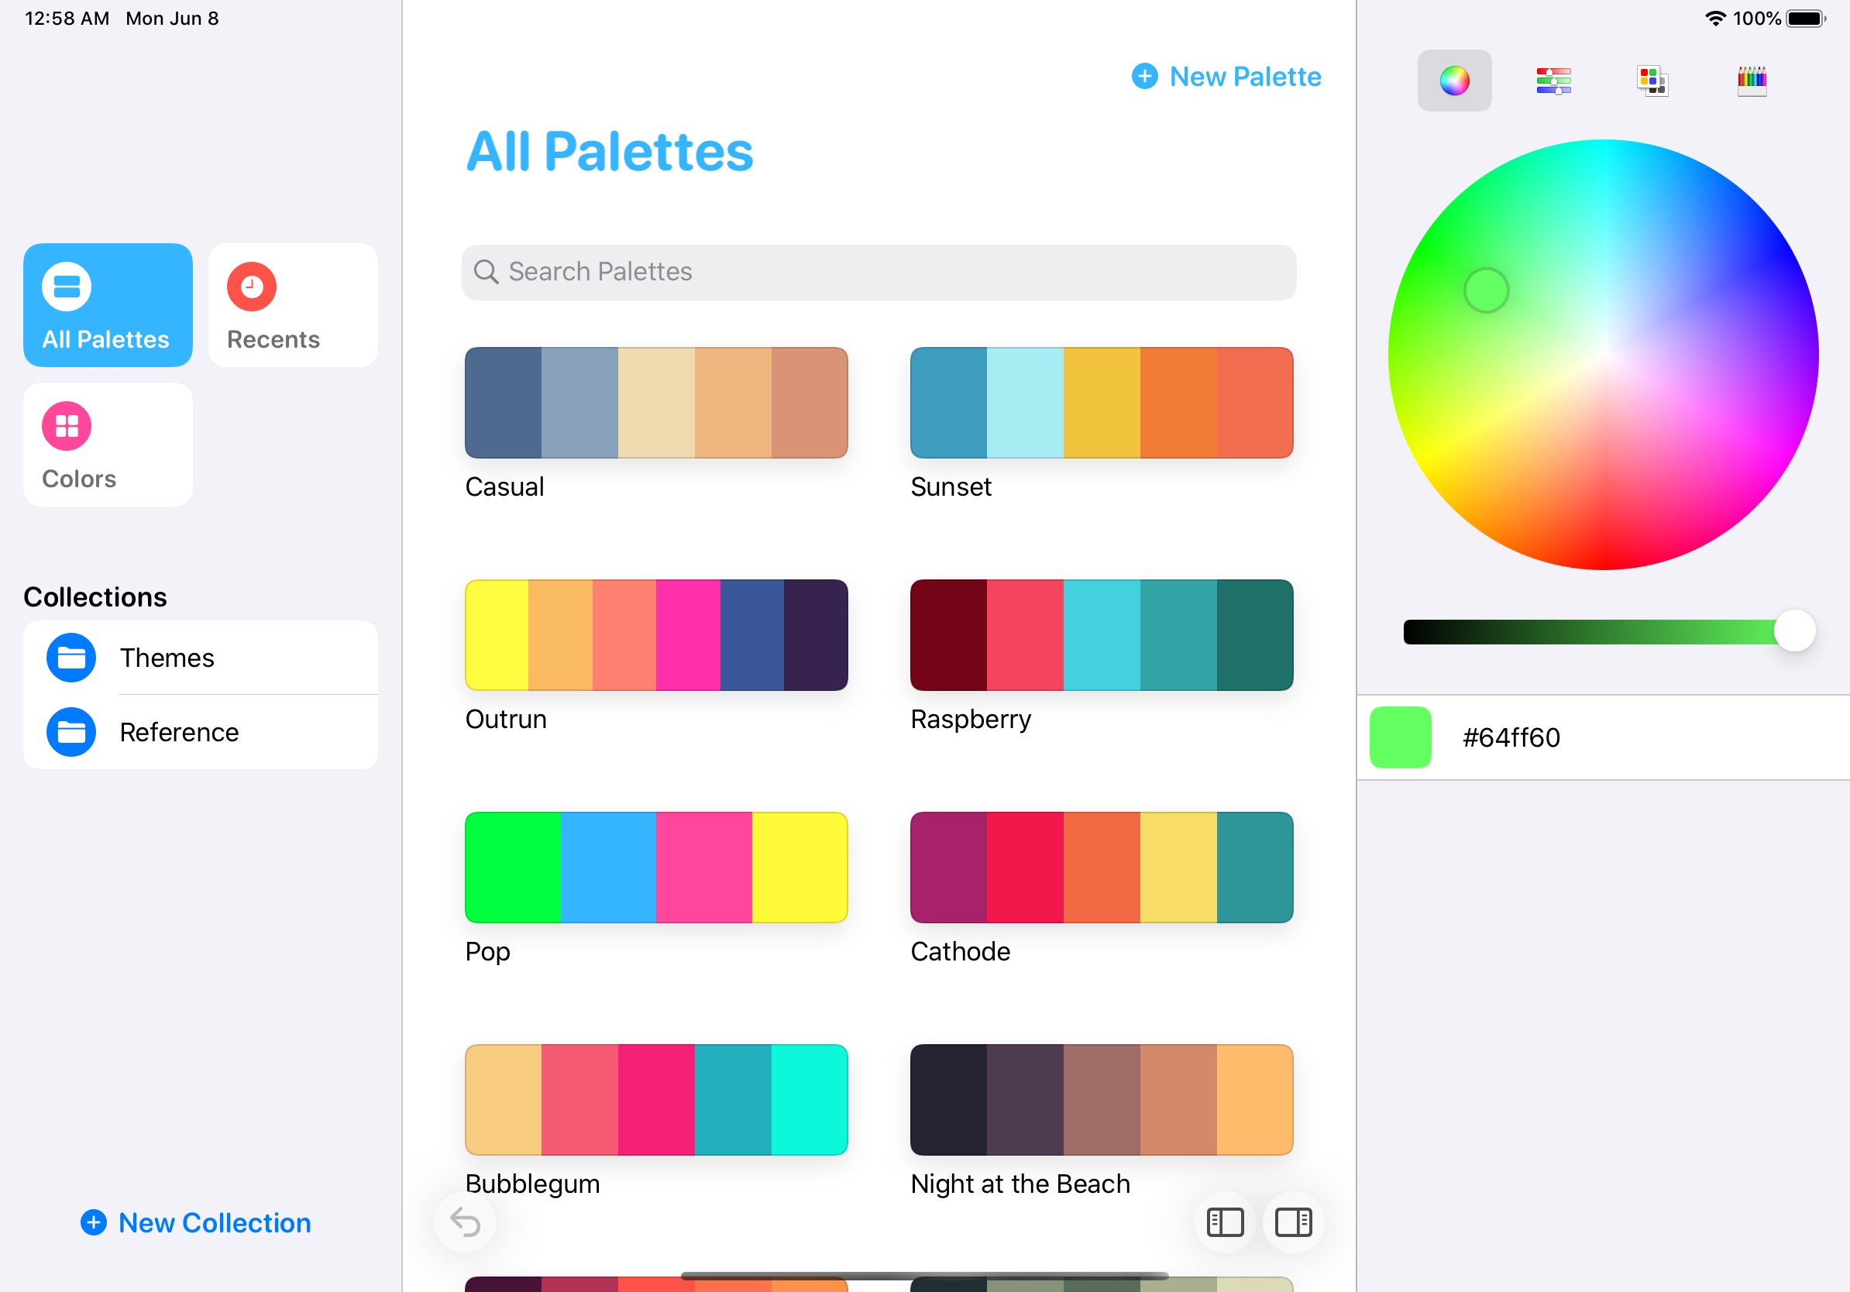The width and height of the screenshot is (1850, 1292).
Task: Click the Cathode palette label
Action: [x=960, y=951]
